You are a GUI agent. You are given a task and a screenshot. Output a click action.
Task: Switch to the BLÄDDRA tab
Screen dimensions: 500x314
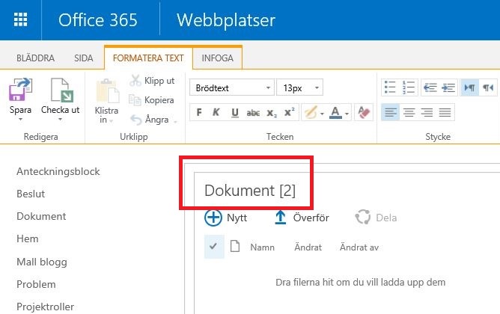35,58
